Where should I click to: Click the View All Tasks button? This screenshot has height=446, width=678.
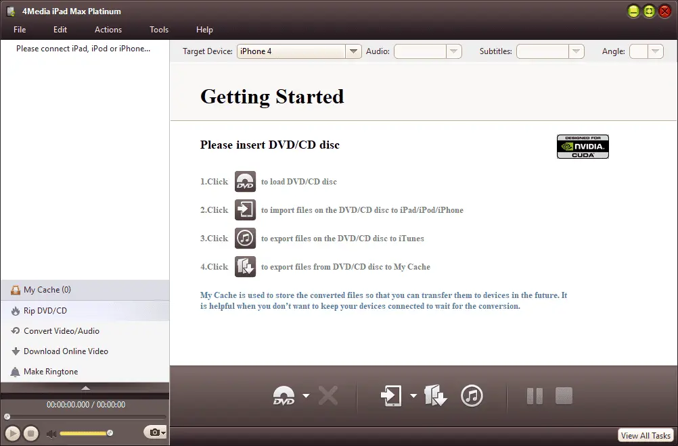[646, 436]
